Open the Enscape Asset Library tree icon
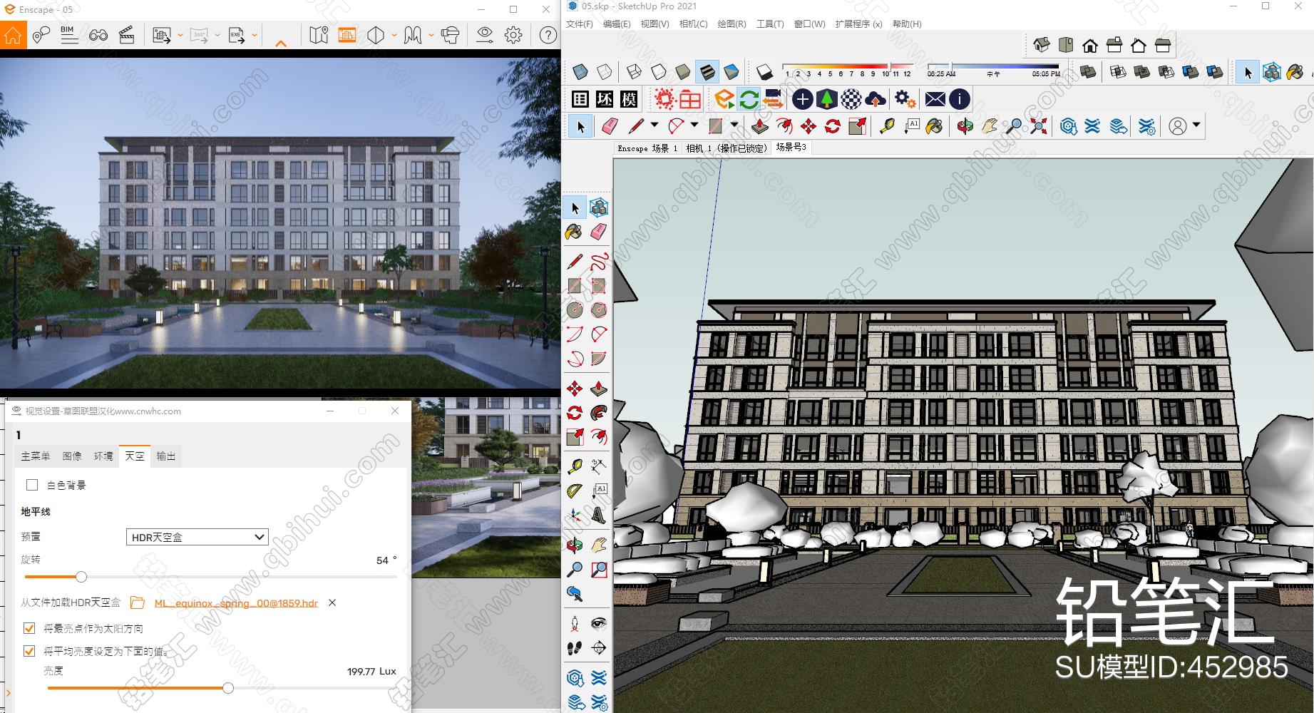The image size is (1314, 713). coord(826,99)
